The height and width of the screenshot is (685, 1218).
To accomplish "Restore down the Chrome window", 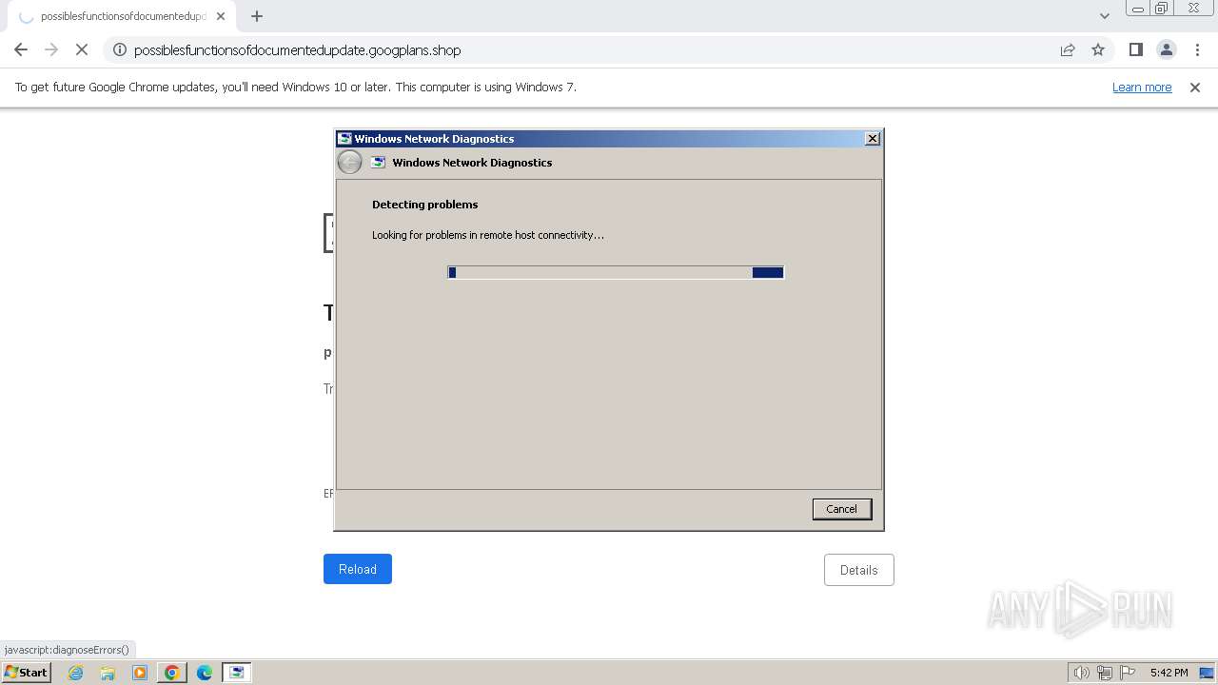I will 1162,9.
